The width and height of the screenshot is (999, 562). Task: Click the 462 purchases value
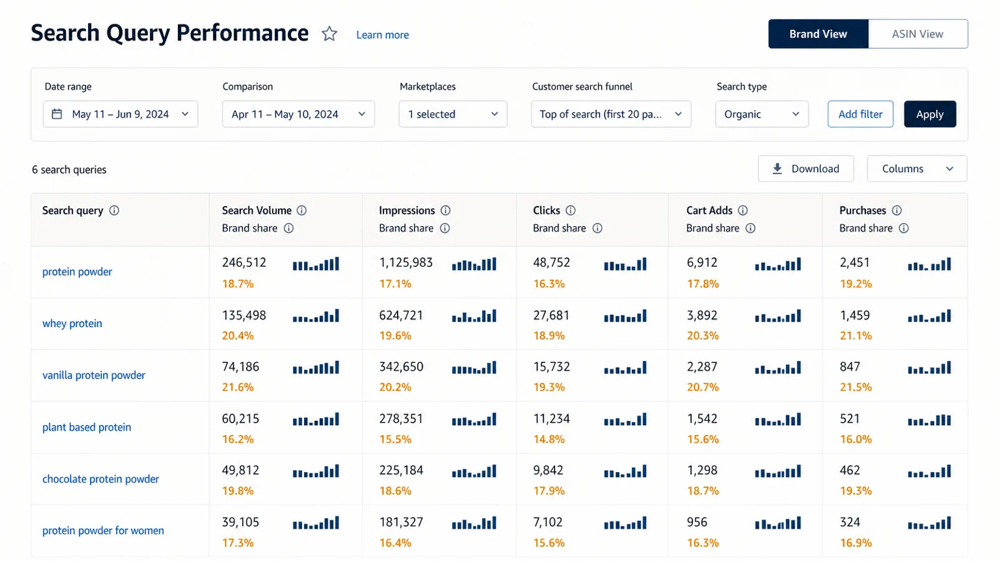(x=850, y=470)
